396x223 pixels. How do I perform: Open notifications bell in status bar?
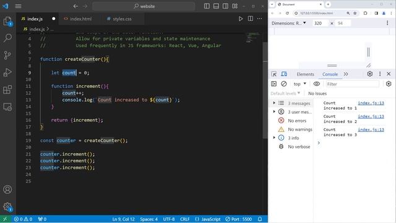[x=260, y=219]
